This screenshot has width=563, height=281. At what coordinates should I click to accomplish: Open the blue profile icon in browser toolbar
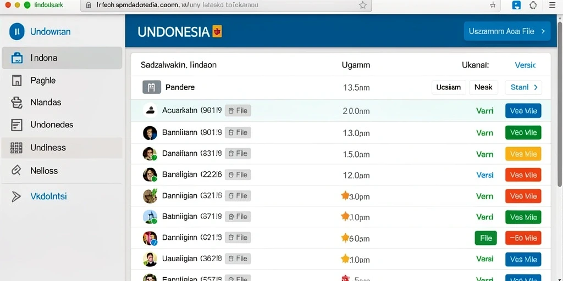tap(516, 5)
